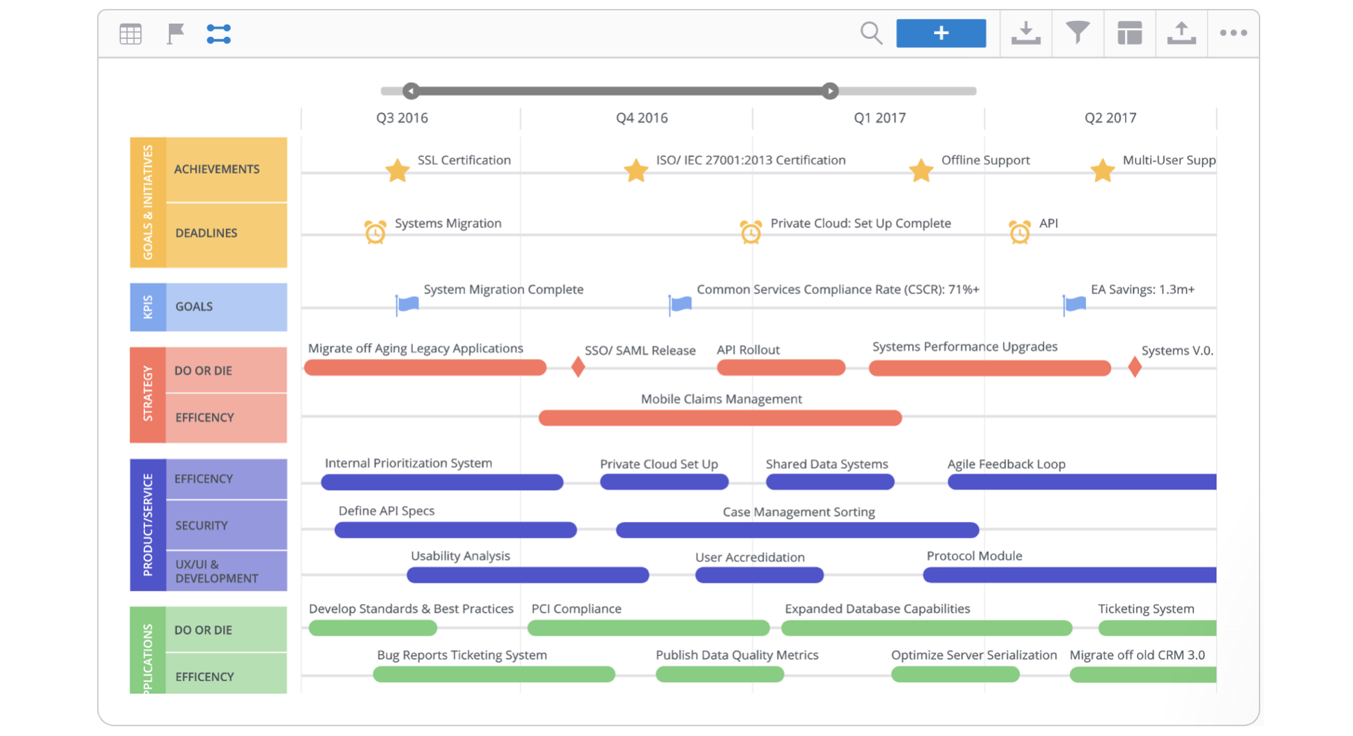The width and height of the screenshot is (1353, 736).
Task: Click the right handle of date range slider
Action: pyautogui.click(x=830, y=91)
